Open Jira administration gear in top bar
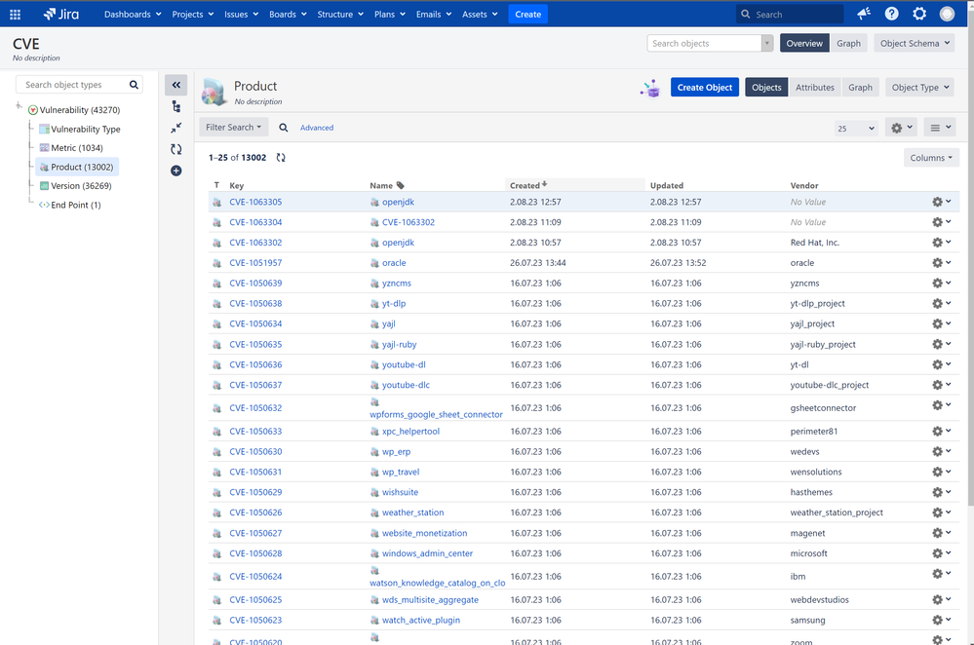Screen dimensions: 974x645 (919, 14)
